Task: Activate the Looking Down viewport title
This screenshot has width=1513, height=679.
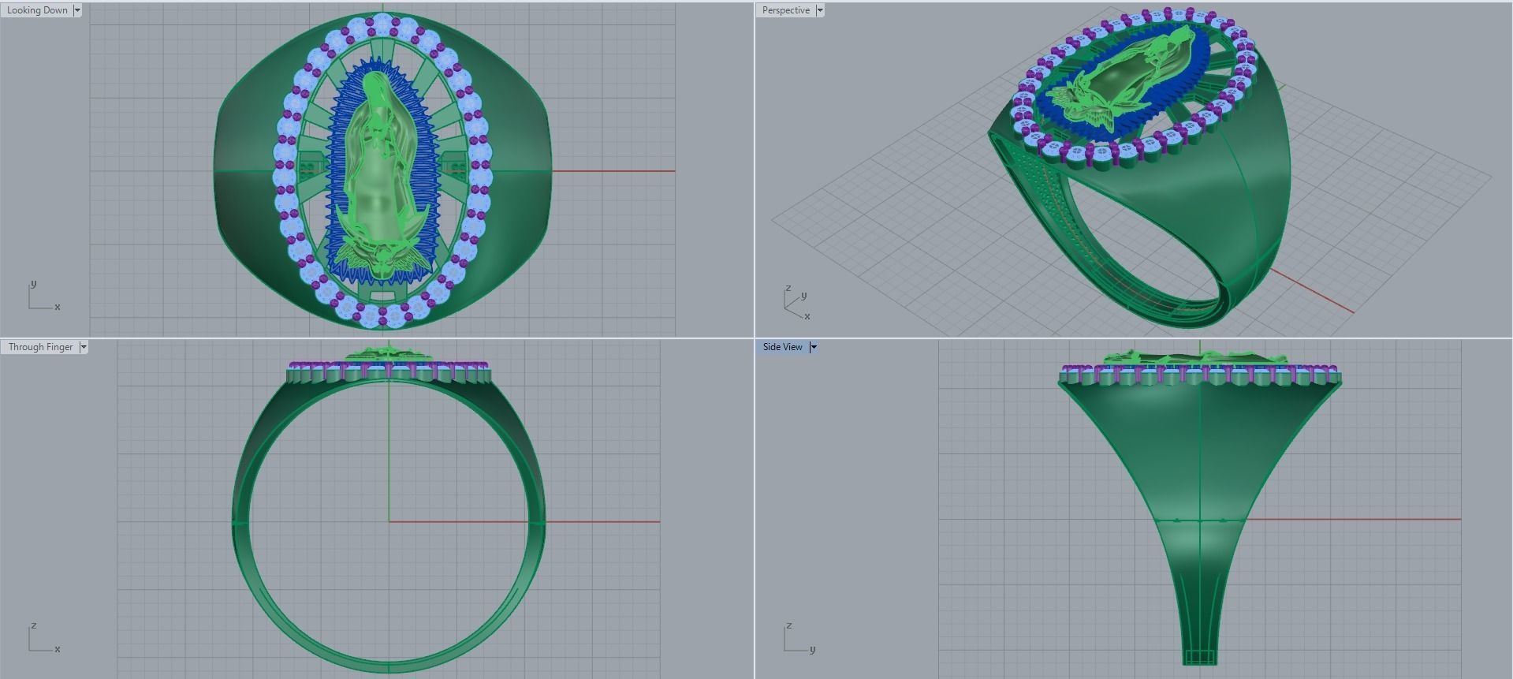Action: coord(37,10)
